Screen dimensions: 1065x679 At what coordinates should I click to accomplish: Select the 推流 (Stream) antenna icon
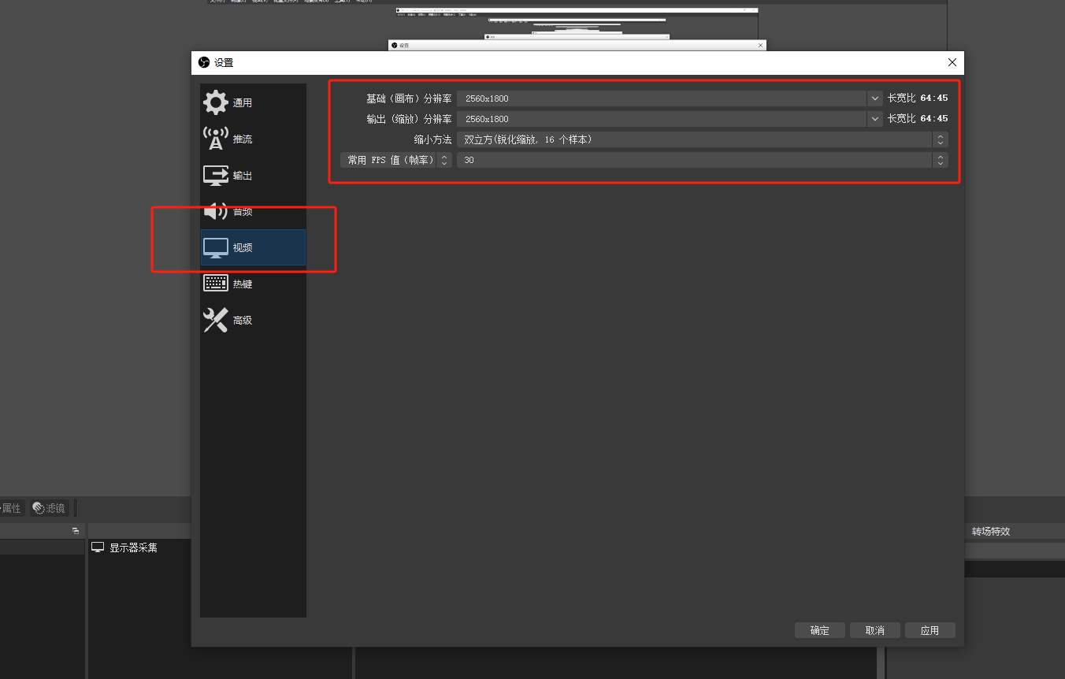(215, 139)
